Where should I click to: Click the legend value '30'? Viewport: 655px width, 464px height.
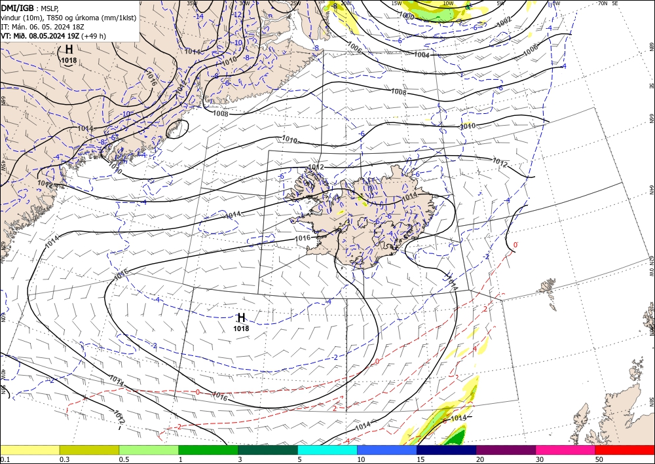(540, 459)
